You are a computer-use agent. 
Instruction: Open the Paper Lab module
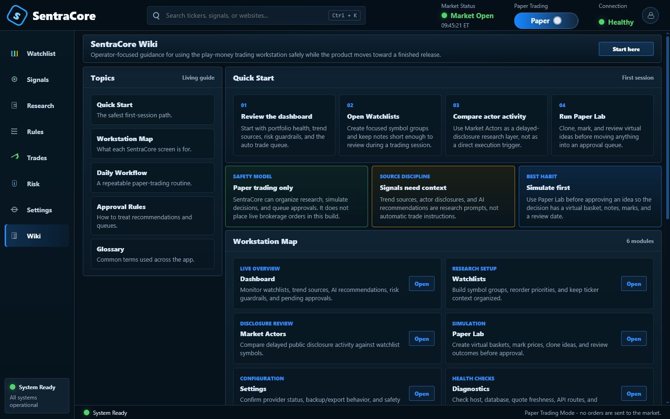tap(634, 339)
